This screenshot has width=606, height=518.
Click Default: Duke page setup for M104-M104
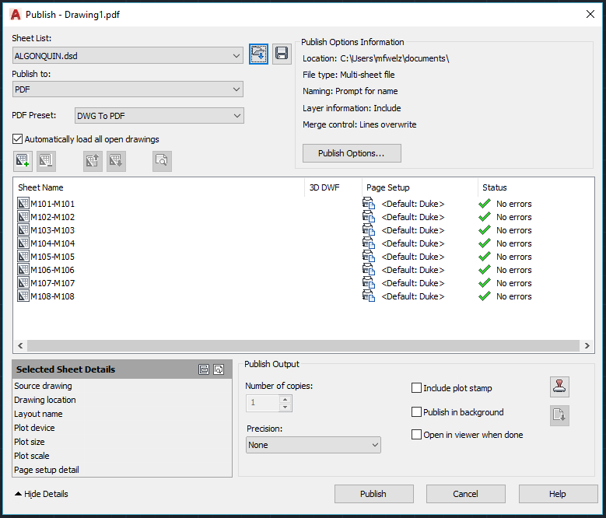[x=413, y=243]
